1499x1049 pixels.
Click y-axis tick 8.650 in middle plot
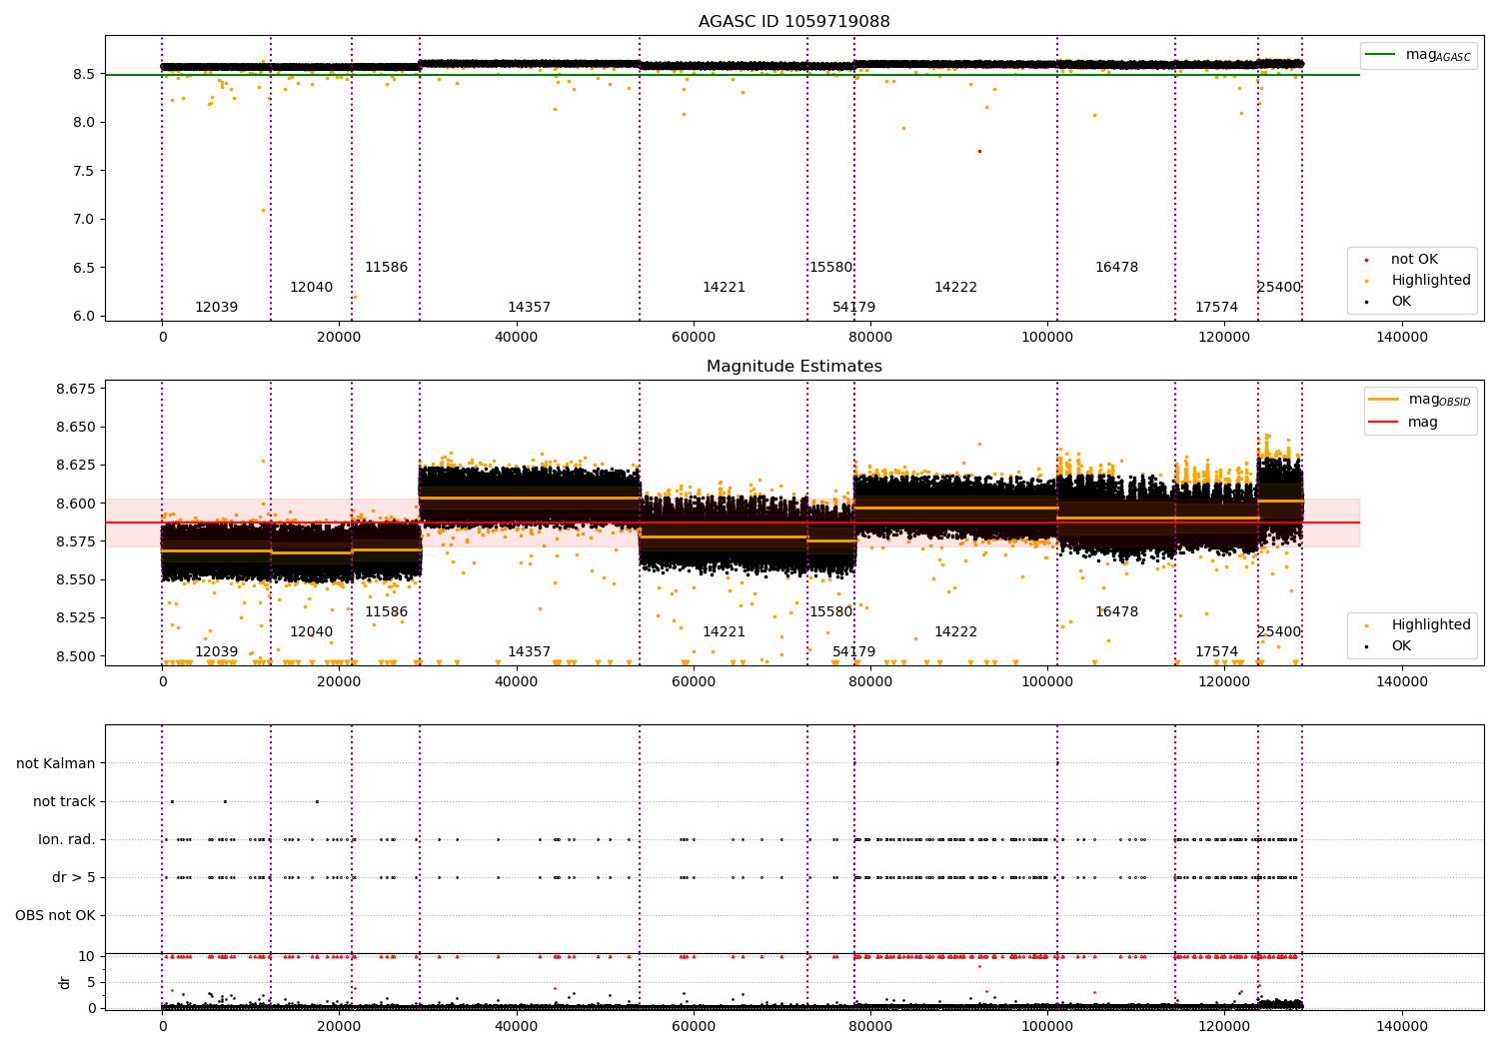point(76,427)
